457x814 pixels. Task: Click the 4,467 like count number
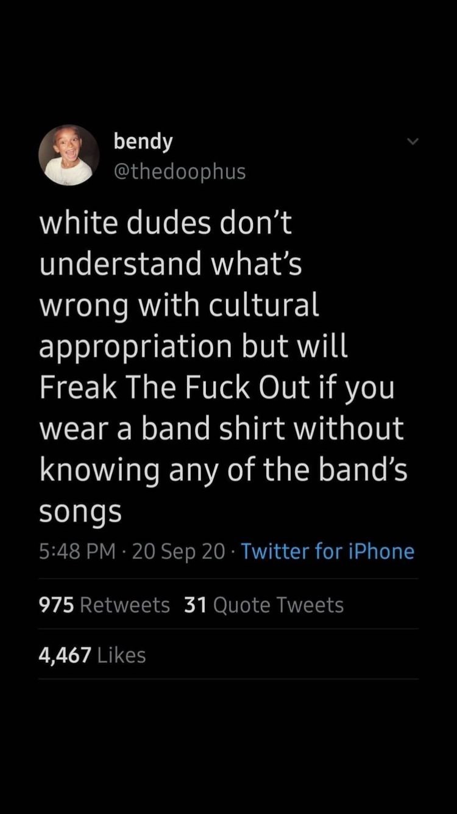pyautogui.click(x=65, y=656)
